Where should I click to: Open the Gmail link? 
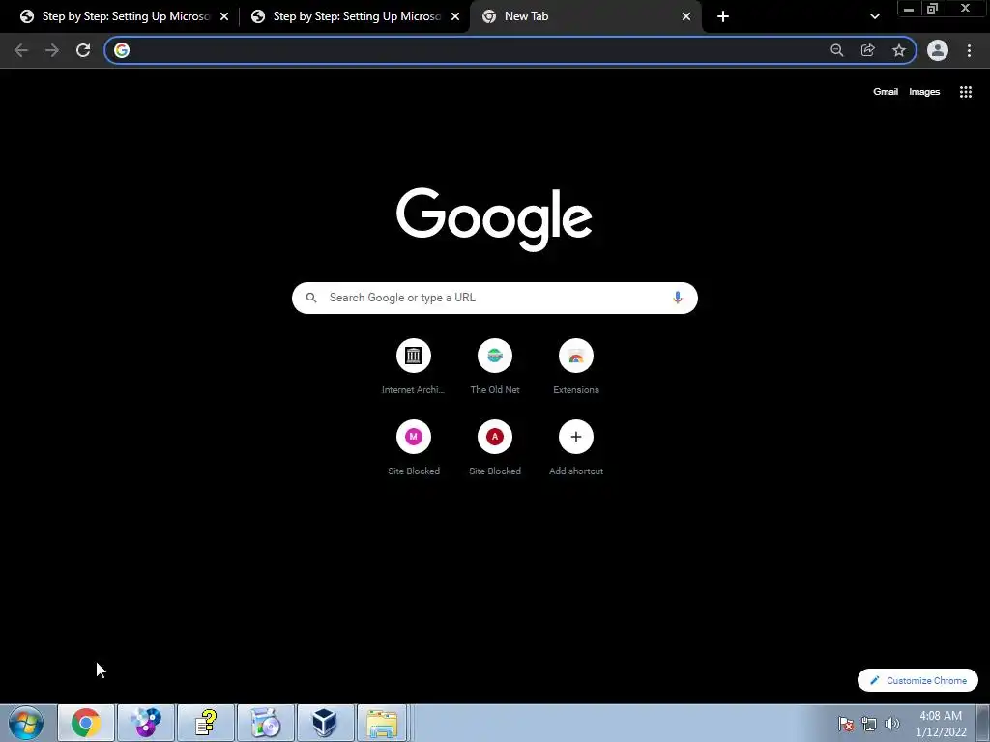[x=886, y=92]
